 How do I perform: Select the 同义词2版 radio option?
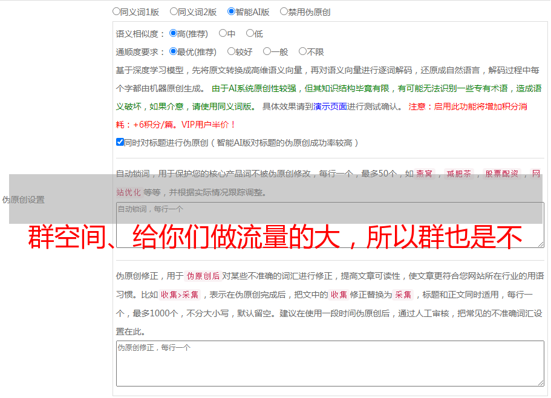click(174, 11)
